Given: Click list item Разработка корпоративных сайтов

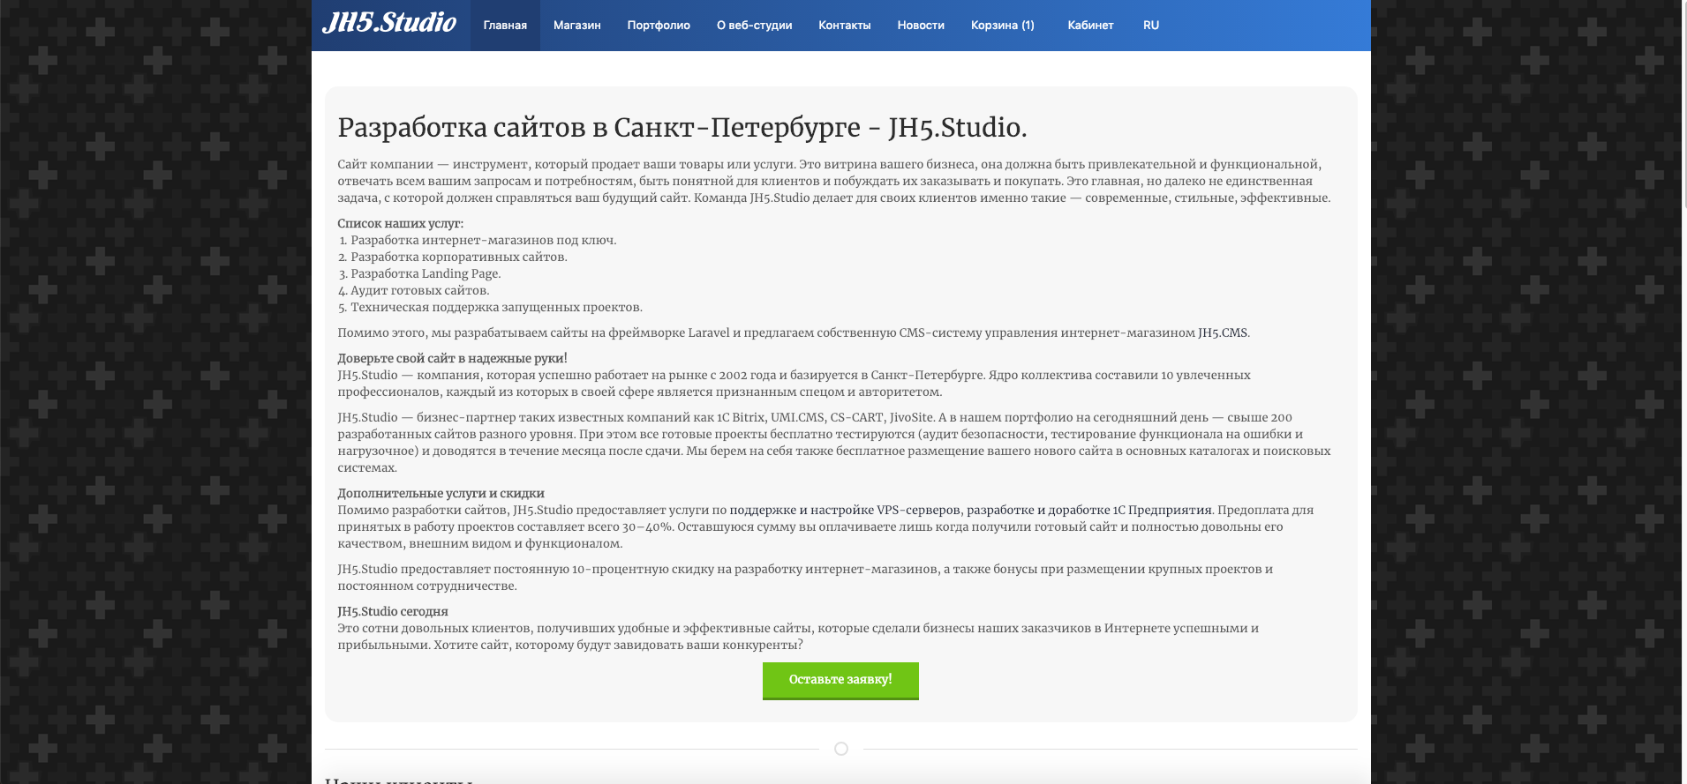Looking at the screenshot, I should (x=459, y=258).
